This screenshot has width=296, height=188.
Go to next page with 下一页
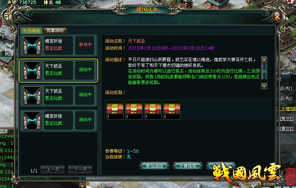(x=80, y=169)
